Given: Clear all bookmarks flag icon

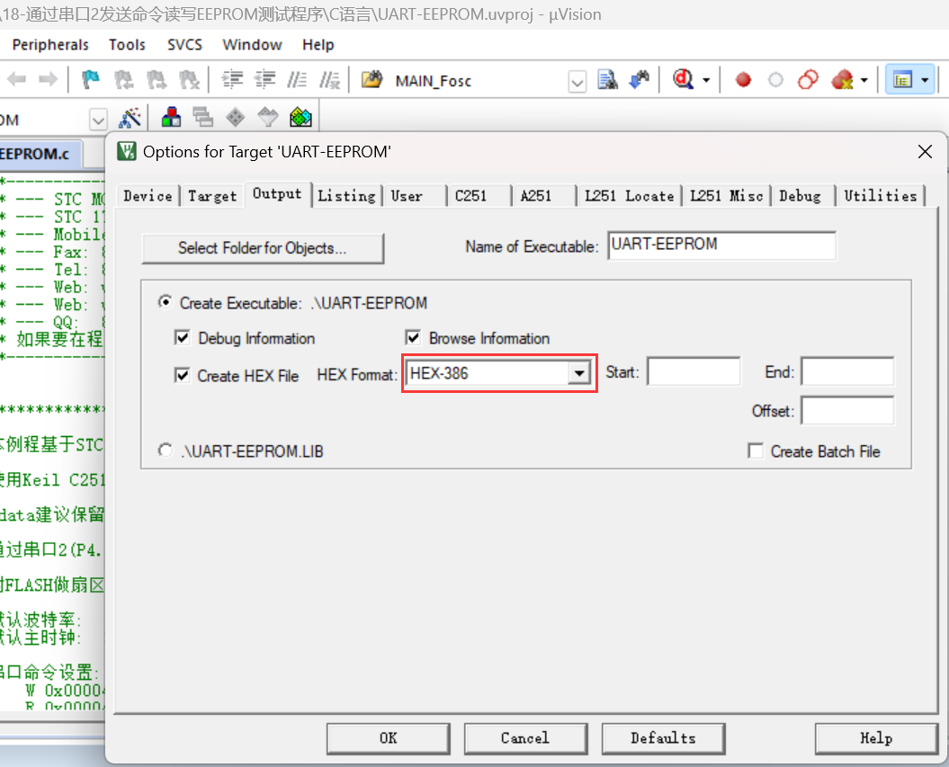Looking at the screenshot, I should tap(189, 79).
